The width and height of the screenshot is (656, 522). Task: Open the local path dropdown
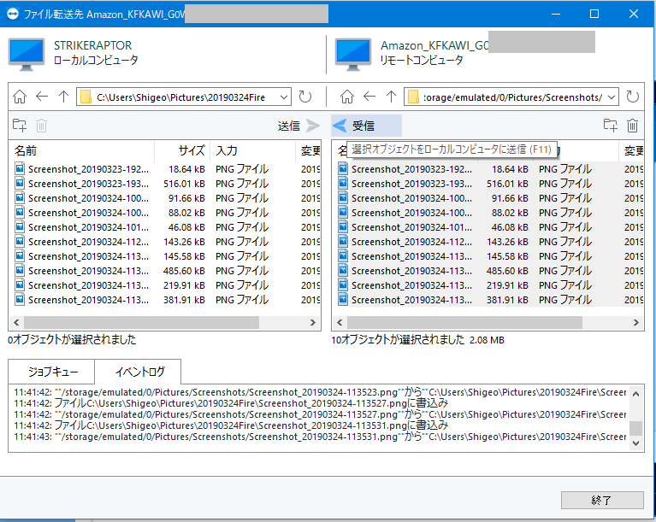[284, 97]
